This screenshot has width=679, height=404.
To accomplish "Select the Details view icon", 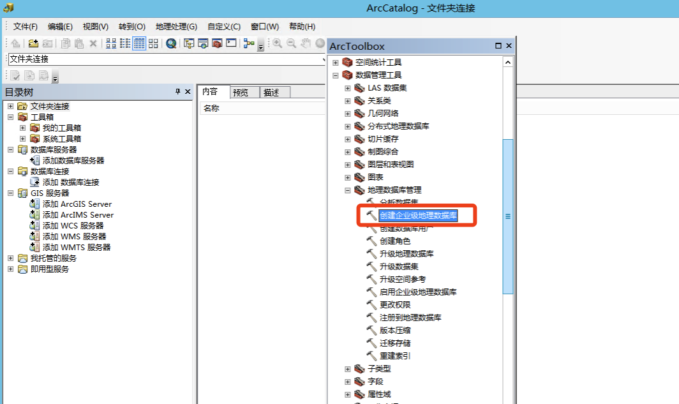I will [x=139, y=43].
